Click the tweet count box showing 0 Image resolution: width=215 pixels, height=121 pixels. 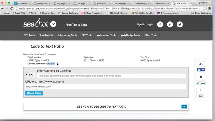[x=201, y=77]
